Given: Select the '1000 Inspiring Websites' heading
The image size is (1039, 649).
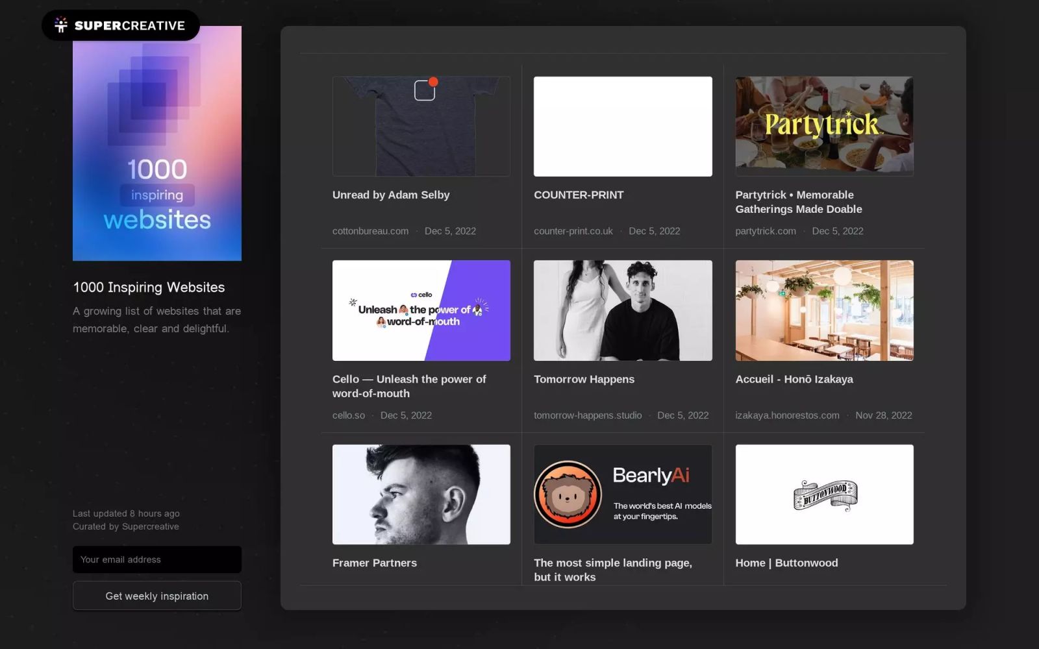Looking at the screenshot, I should 149,287.
